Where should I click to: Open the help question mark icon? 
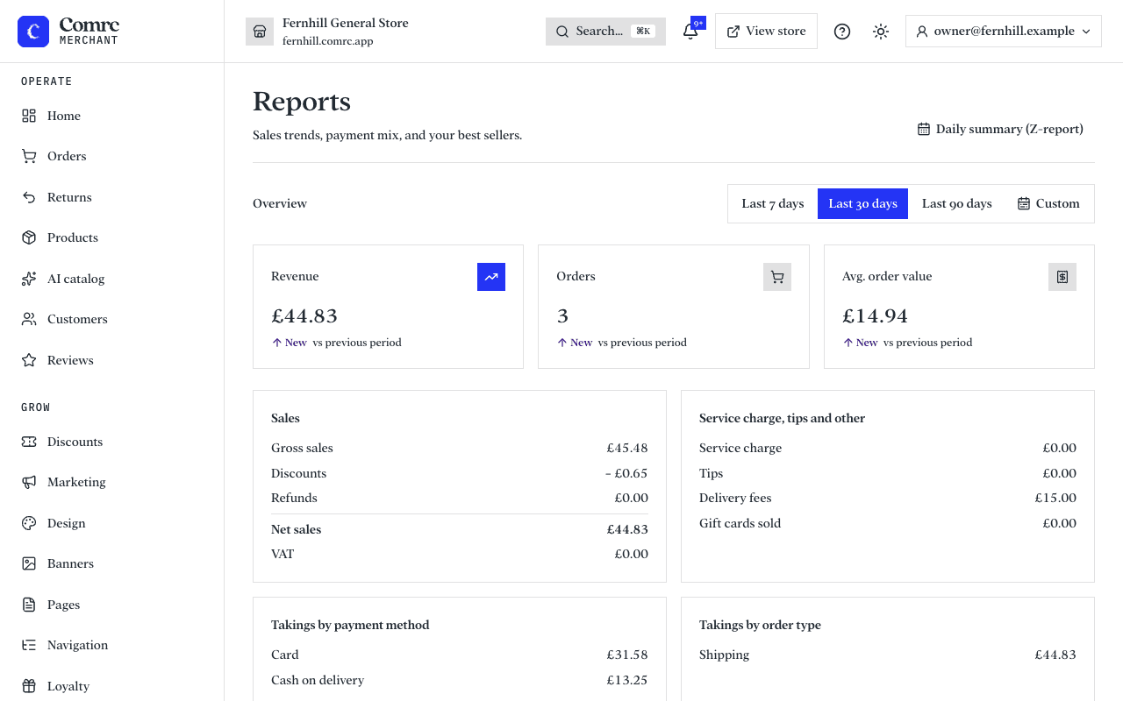click(842, 32)
